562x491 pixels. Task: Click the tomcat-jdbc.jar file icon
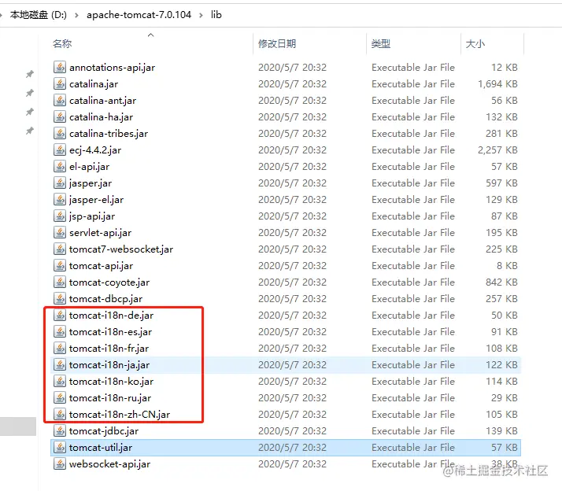pyautogui.click(x=60, y=430)
